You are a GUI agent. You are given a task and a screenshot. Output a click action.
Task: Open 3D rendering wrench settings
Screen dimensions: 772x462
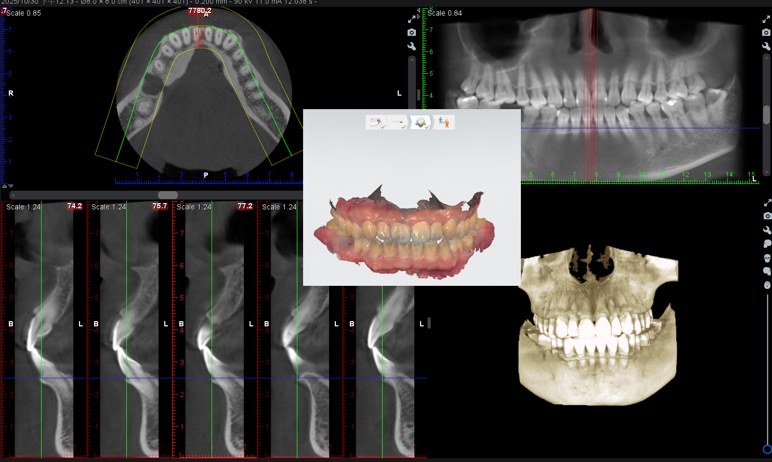767,230
